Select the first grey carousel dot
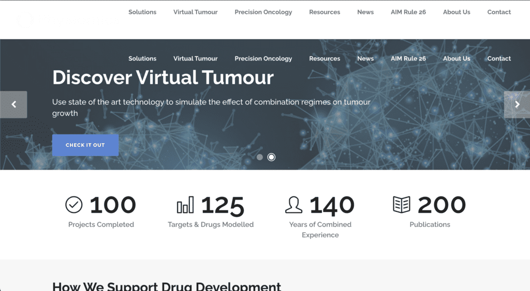Image resolution: width=530 pixels, height=291 pixels. click(x=260, y=157)
